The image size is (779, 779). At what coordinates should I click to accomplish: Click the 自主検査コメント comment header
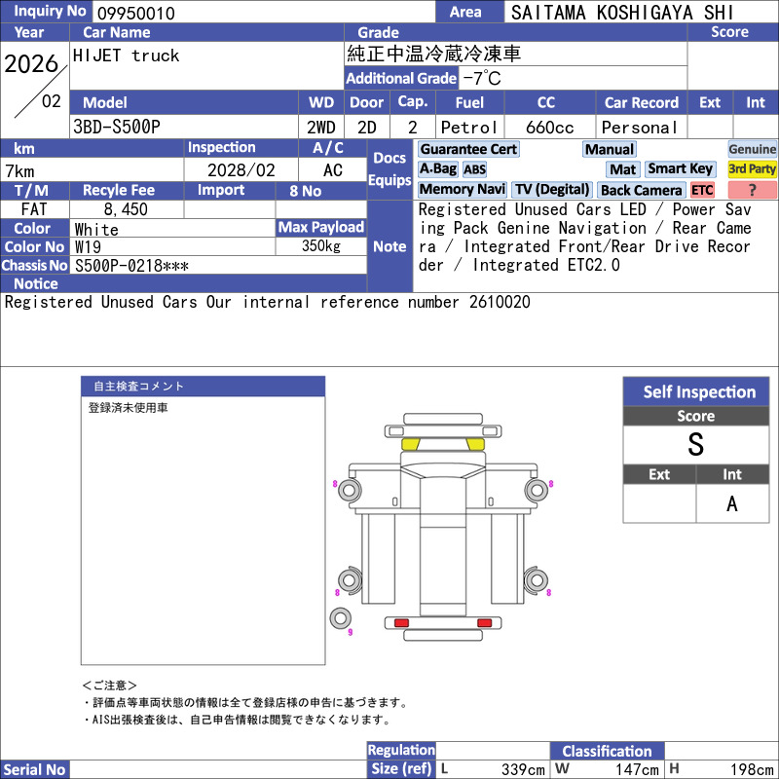click(203, 386)
